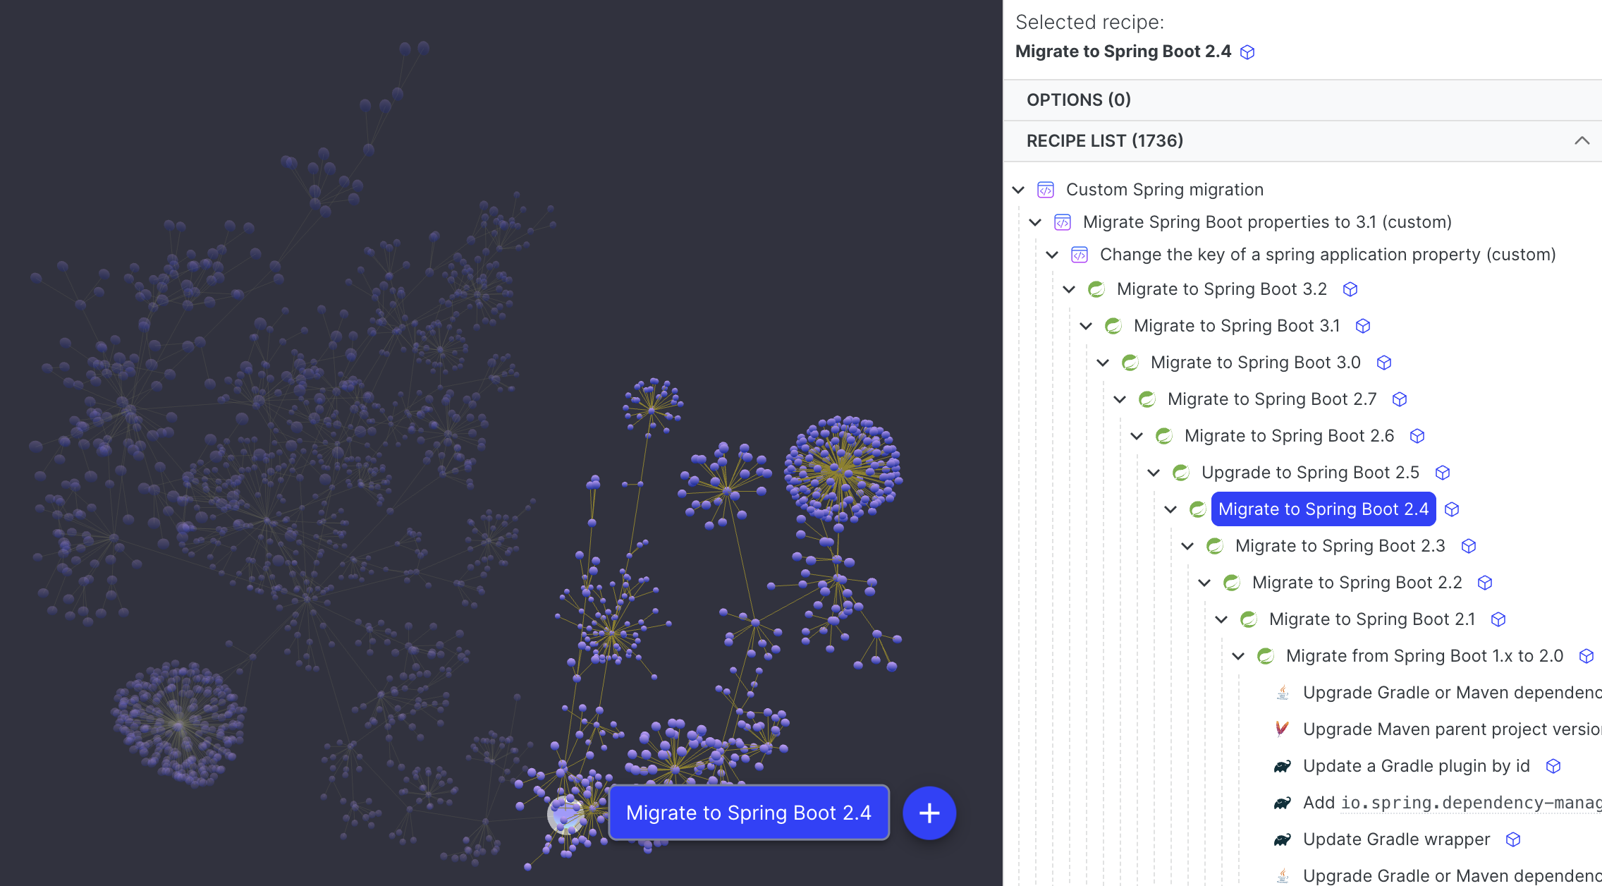Select Migrate to Spring Boot 3.0 recipe
This screenshot has width=1602, height=886.
pyautogui.click(x=1255, y=363)
